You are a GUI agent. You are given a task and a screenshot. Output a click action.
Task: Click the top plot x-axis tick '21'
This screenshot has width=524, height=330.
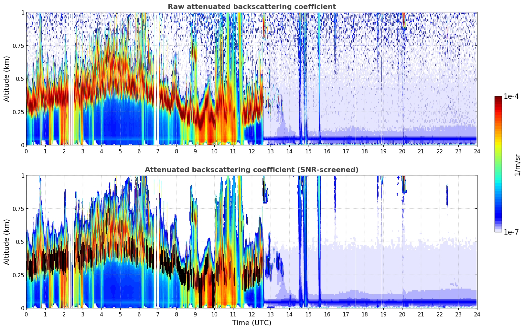click(x=421, y=151)
